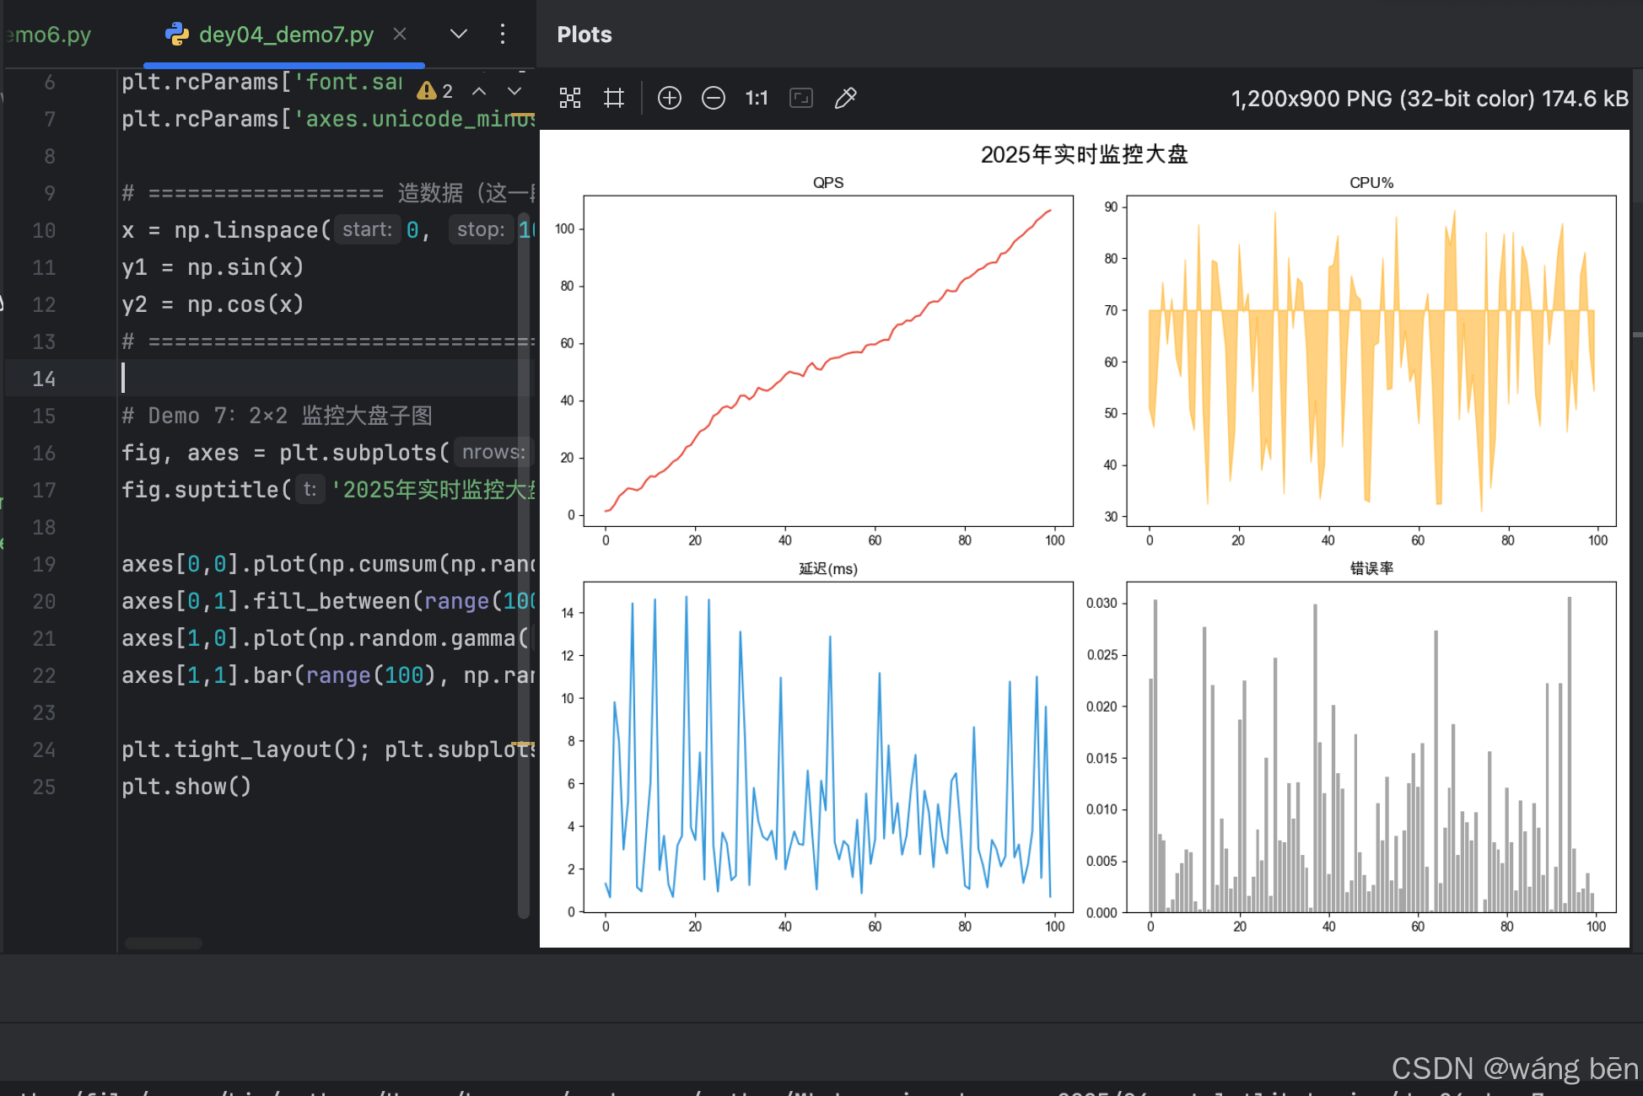Click the fit zoom to window icon
This screenshot has height=1096, width=1643.
coord(801,99)
